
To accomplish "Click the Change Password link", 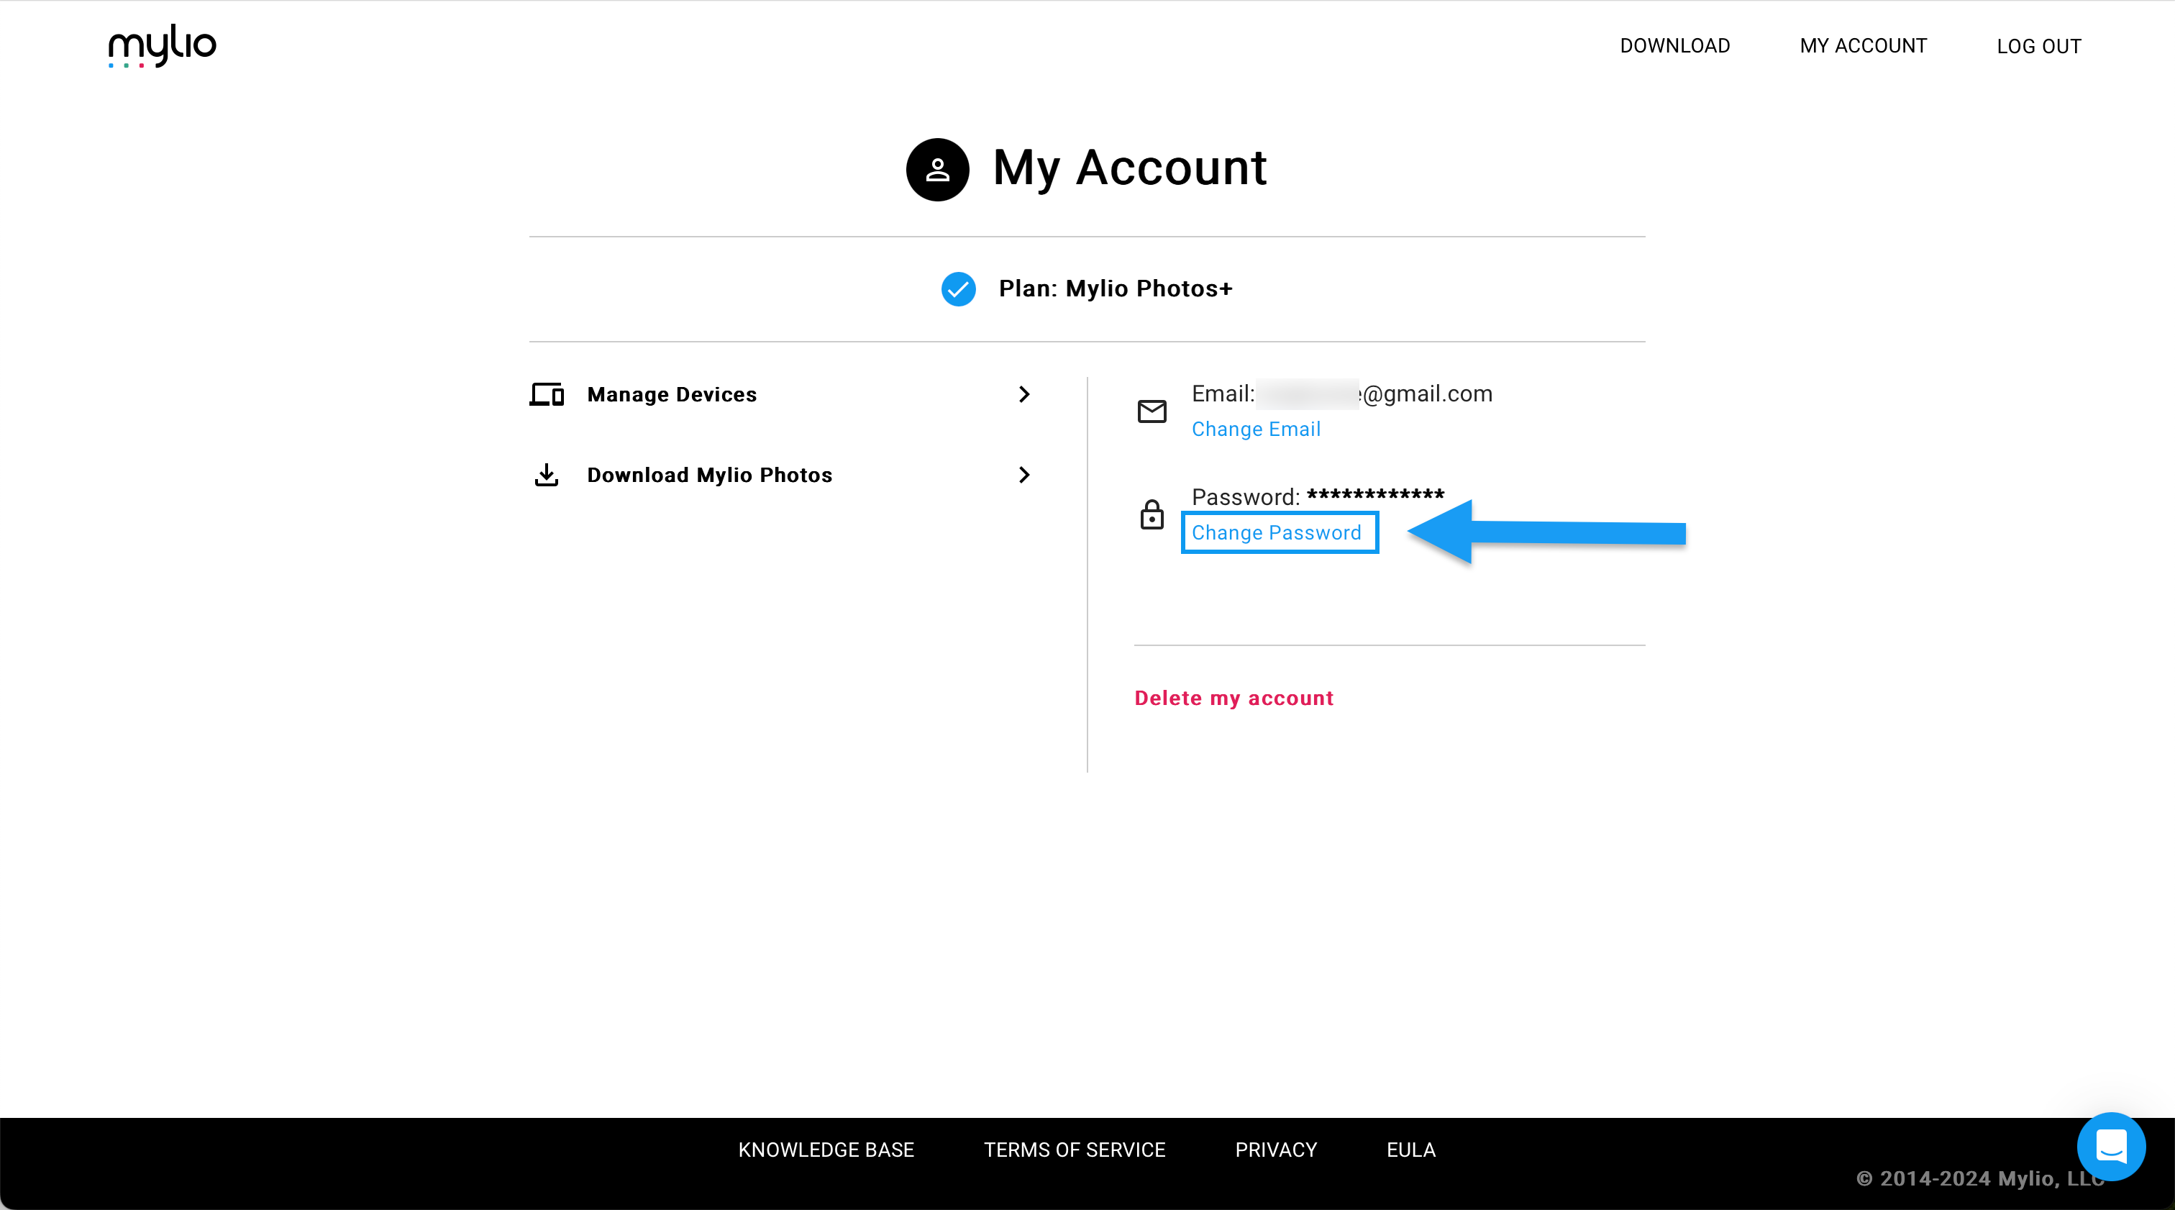I will [x=1276, y=533].
